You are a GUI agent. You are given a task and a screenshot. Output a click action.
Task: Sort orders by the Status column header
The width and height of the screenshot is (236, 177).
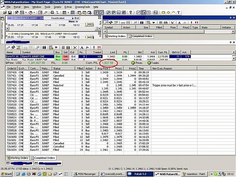point(63,68)
